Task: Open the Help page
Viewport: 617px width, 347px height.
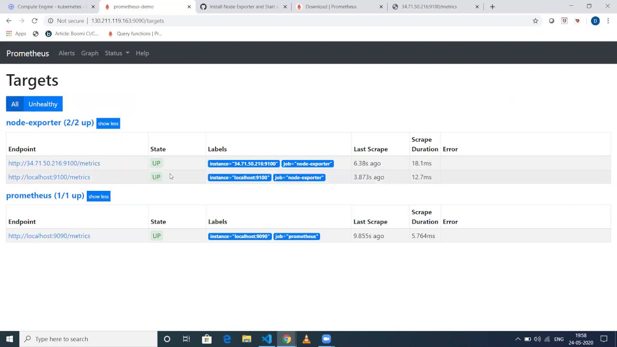Action: (x=142, y=53)
